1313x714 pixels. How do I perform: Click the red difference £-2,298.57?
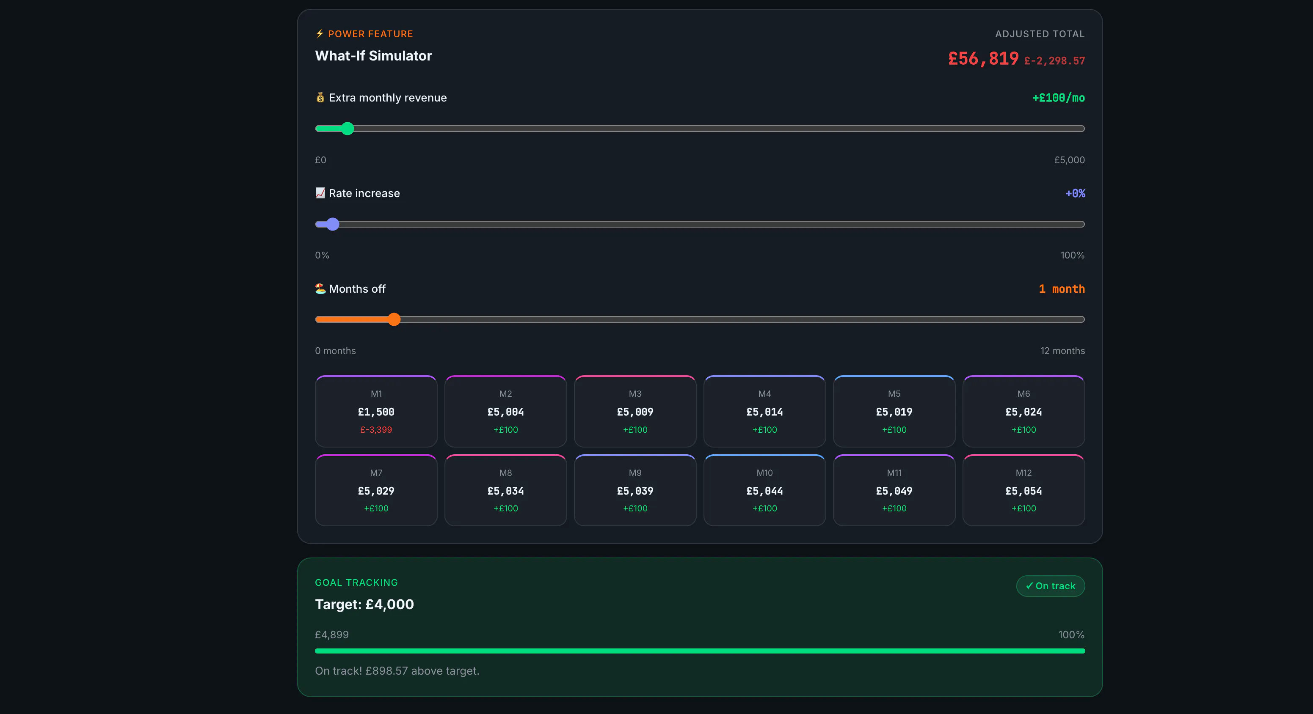[x=1054, y=60]
